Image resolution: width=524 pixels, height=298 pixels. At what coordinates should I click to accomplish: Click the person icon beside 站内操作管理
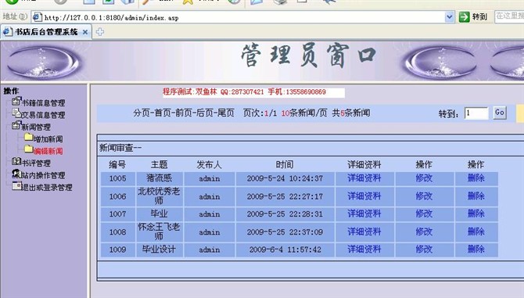click(x=16, y=174)
